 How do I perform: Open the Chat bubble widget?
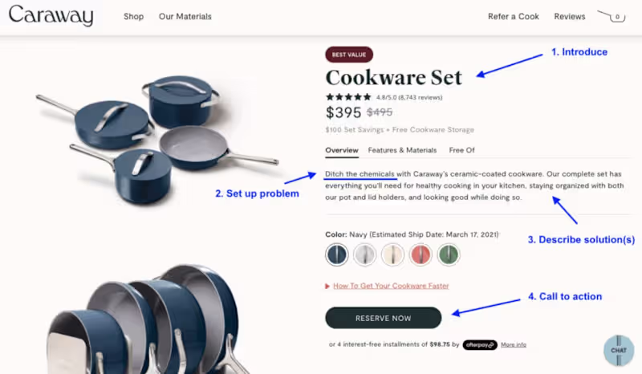tap(619, 350)
